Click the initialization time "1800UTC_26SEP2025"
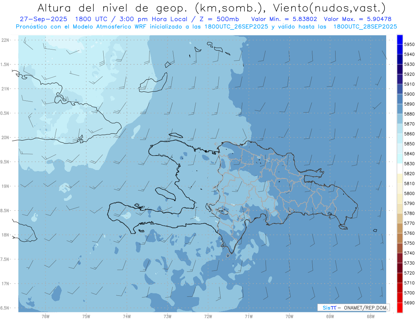This screenshot has height=321, width=416. coord(236,26)
